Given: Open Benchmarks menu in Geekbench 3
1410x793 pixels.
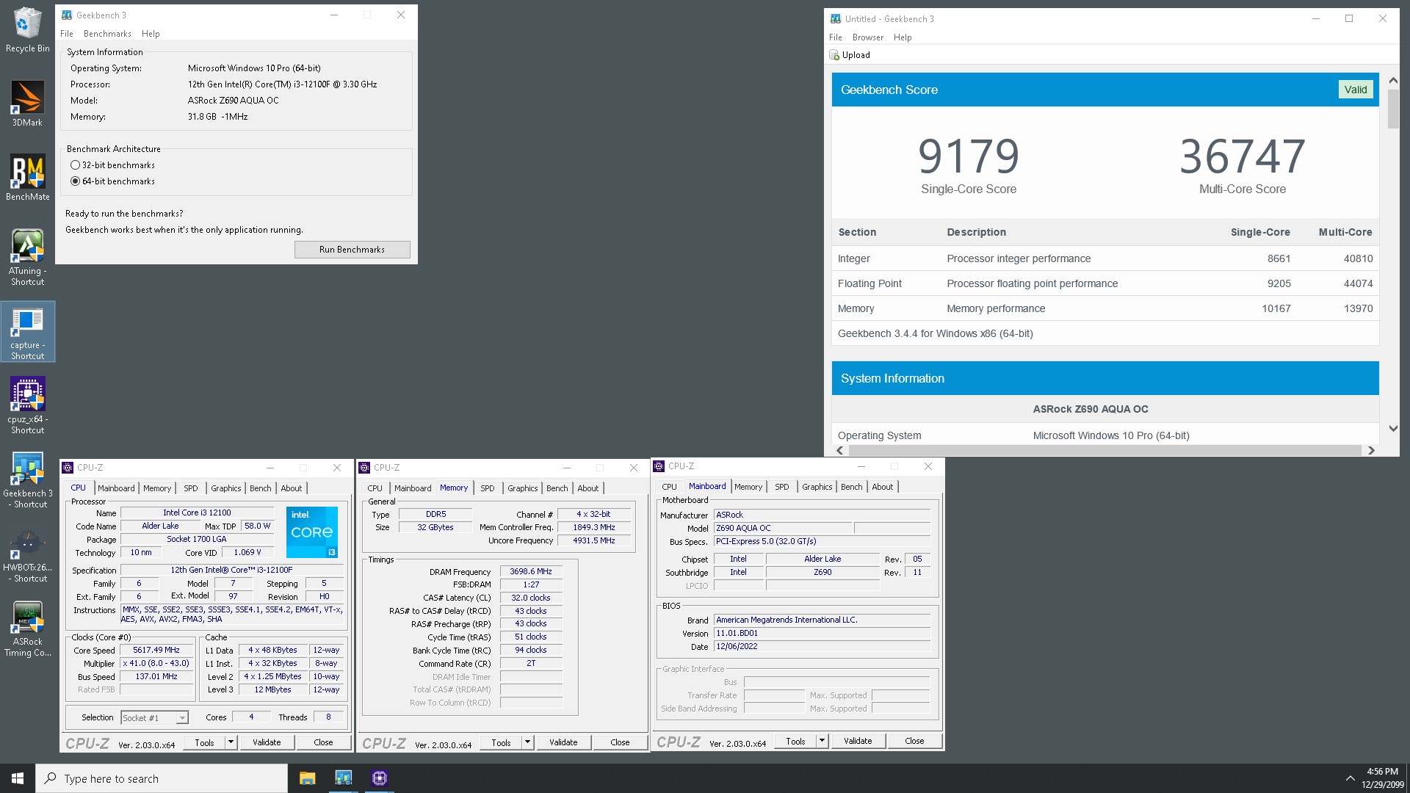Looking at the screenshot, I should point(107,34).
